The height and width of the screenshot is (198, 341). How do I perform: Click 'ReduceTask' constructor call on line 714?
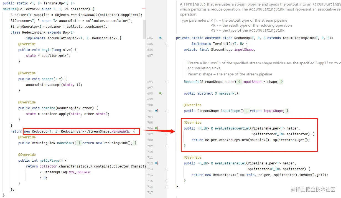[223, 175]
